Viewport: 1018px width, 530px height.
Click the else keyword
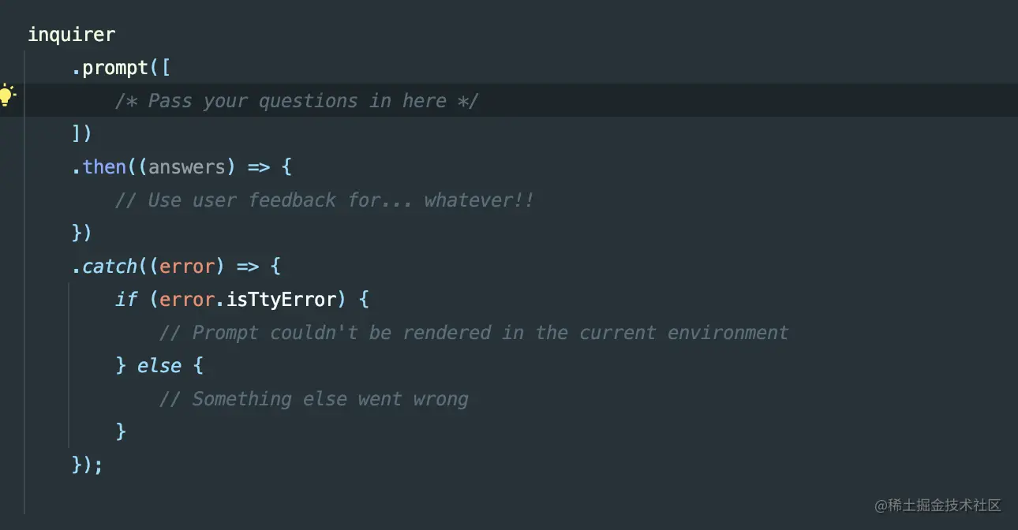(x=159, y=366)
